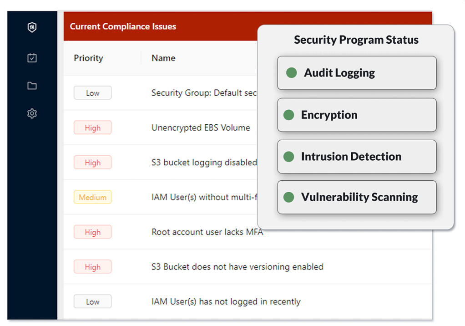Select the Audit Logging status card

357,73
